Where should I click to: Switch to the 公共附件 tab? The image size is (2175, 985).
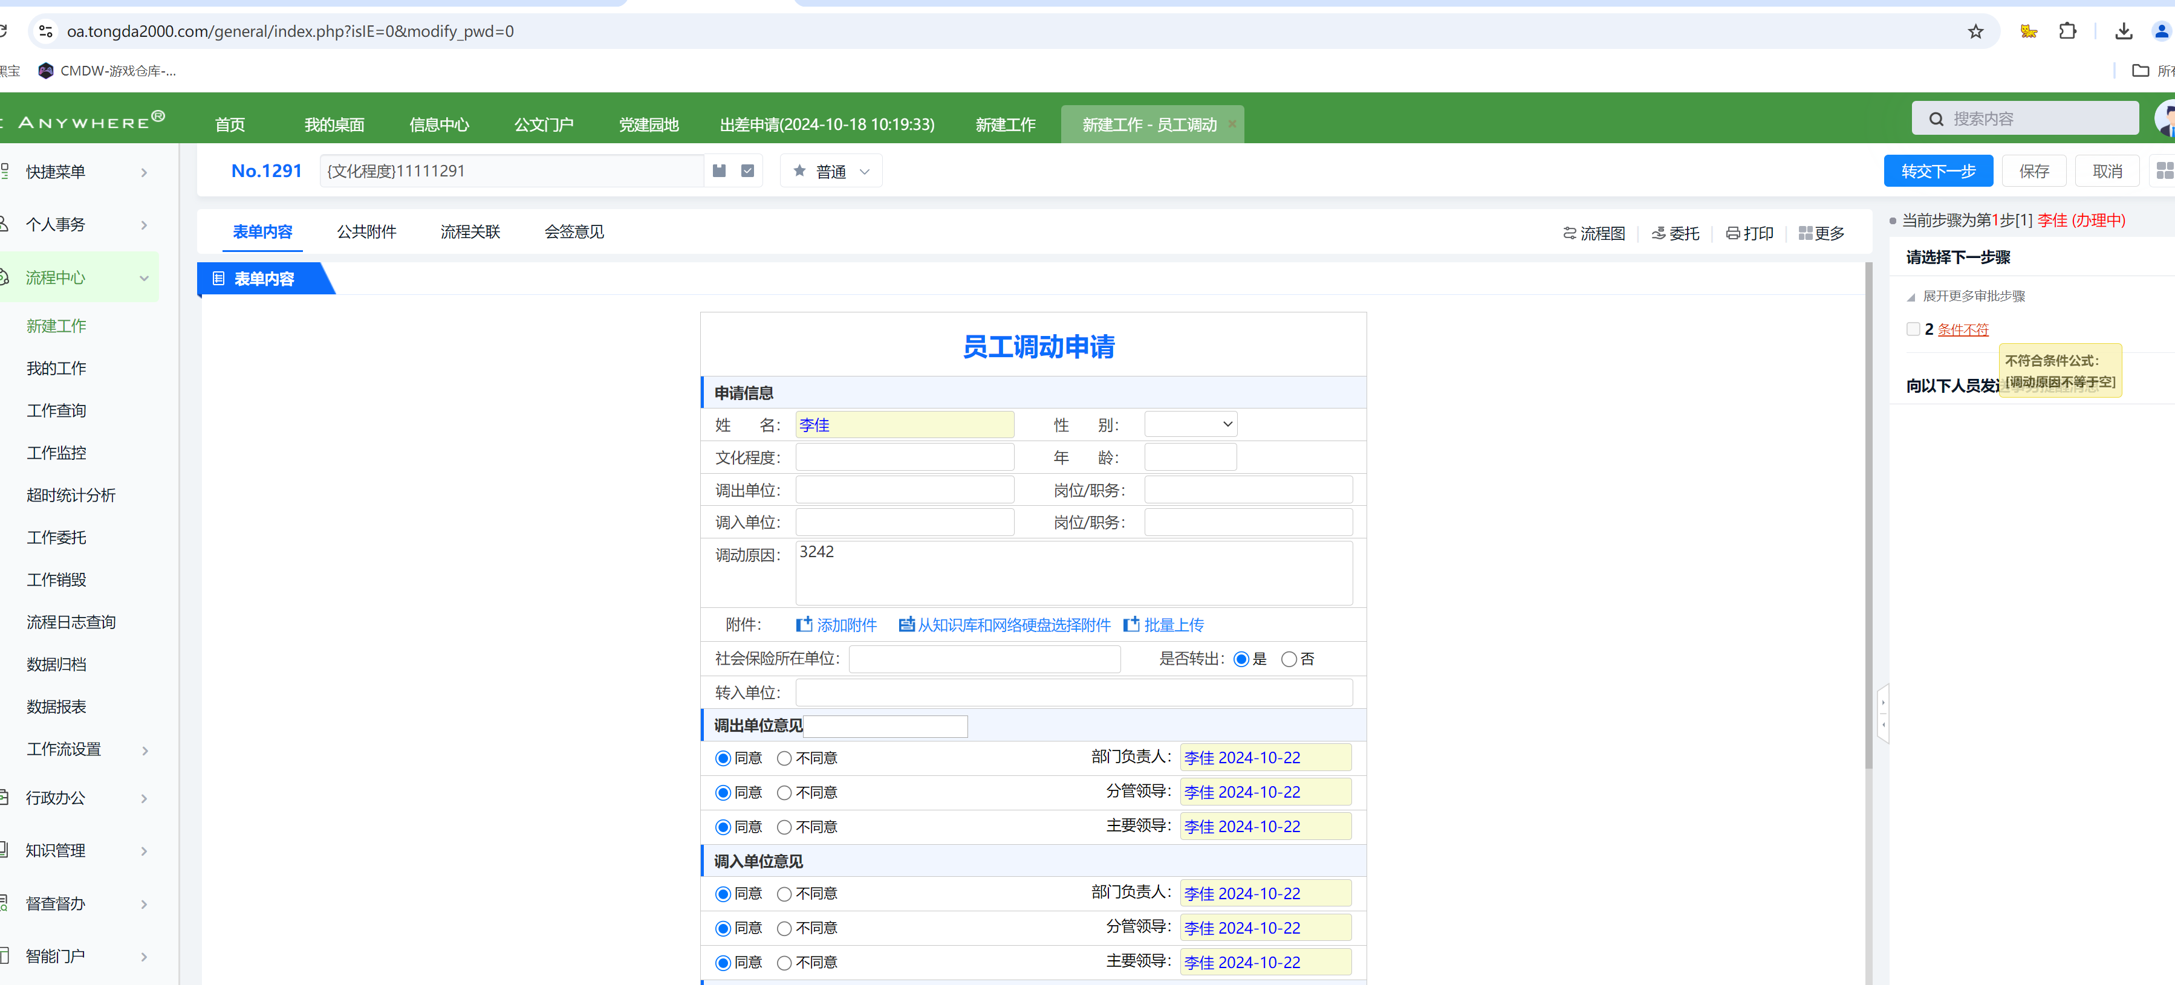point(366,232)
